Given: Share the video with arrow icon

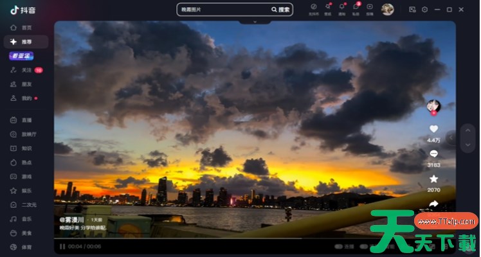Looking at the screenshot, I should point(434,204).
